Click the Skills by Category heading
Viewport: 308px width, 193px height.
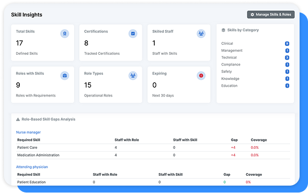coord(243,30)
